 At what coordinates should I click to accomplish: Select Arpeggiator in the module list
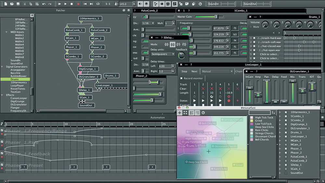point(18,70)
